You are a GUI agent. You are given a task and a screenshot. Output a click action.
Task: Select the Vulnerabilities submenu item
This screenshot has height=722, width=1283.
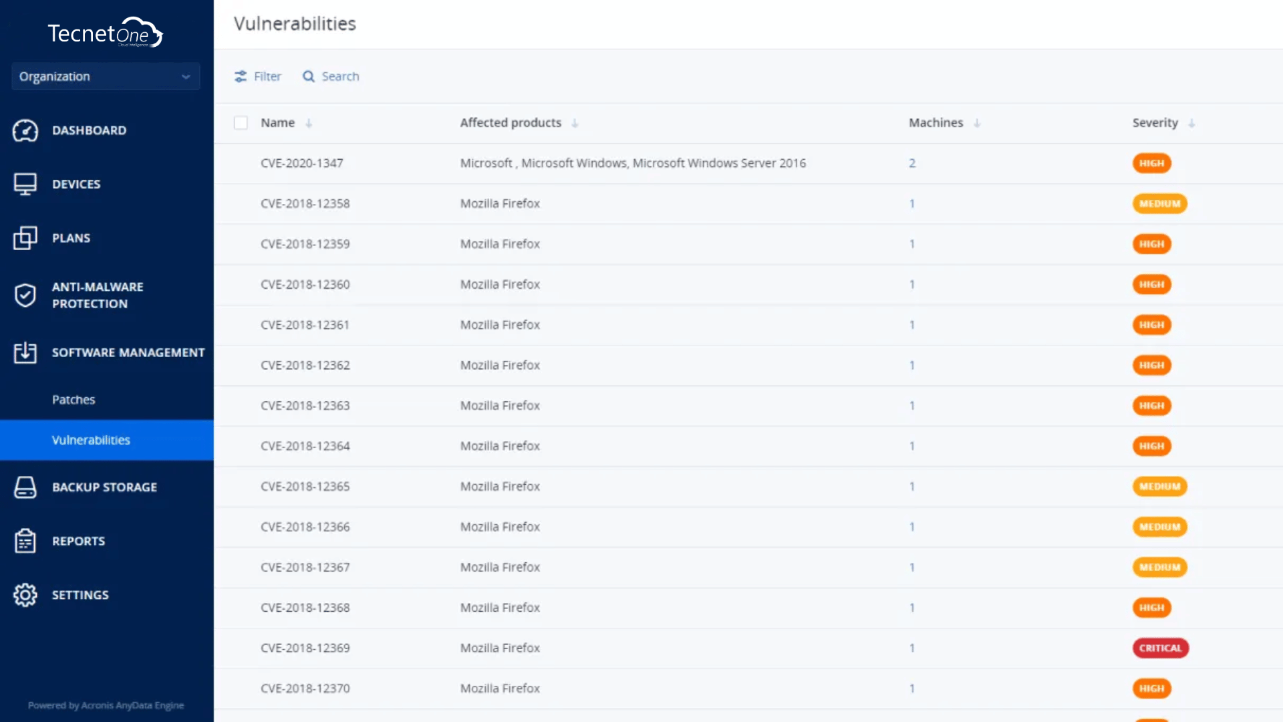(91, 440)
